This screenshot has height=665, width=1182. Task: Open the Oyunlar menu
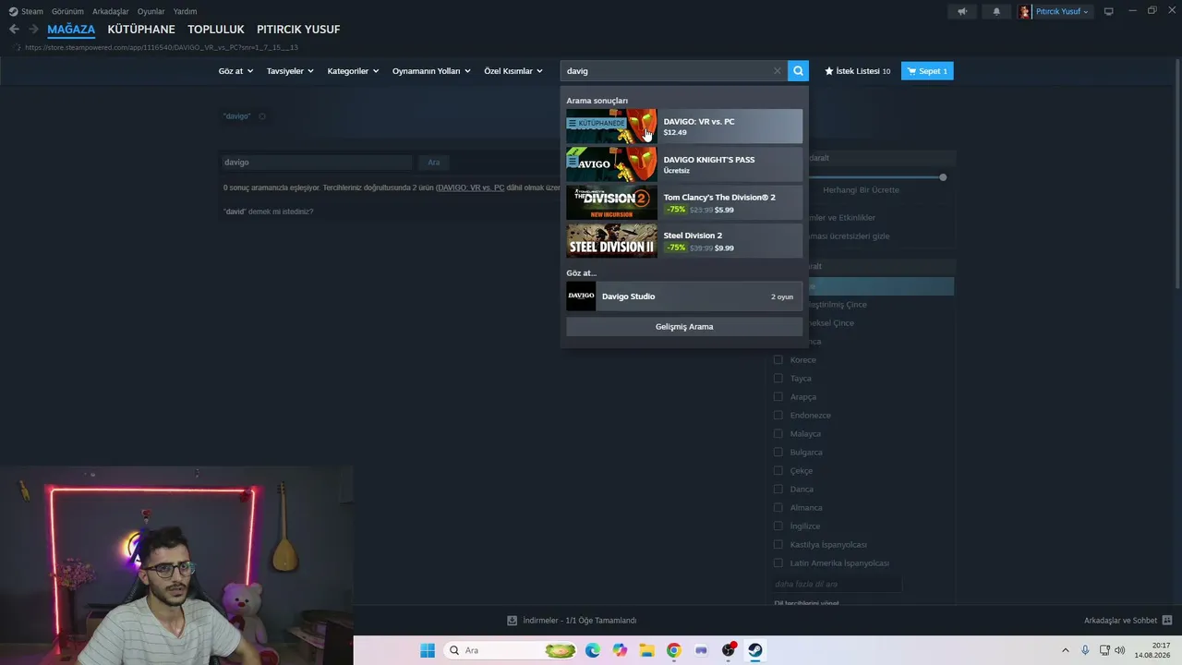pyautogui.click(x=151, y=11)
